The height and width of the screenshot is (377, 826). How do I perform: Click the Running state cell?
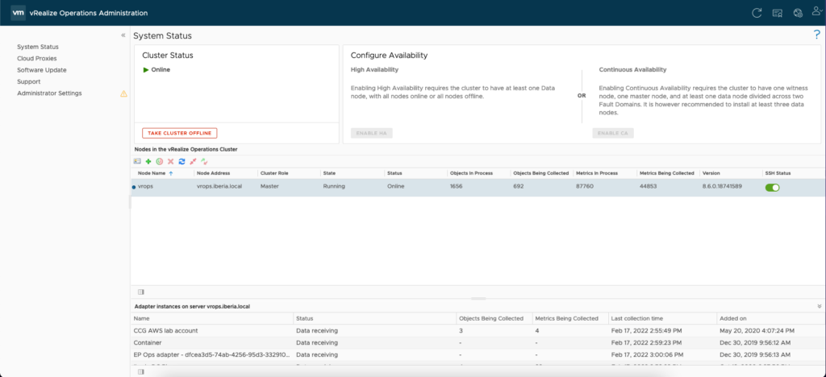coord(334,187)
